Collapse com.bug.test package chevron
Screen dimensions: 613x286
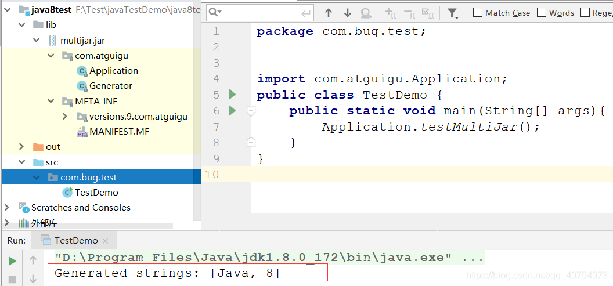[37, 178]
